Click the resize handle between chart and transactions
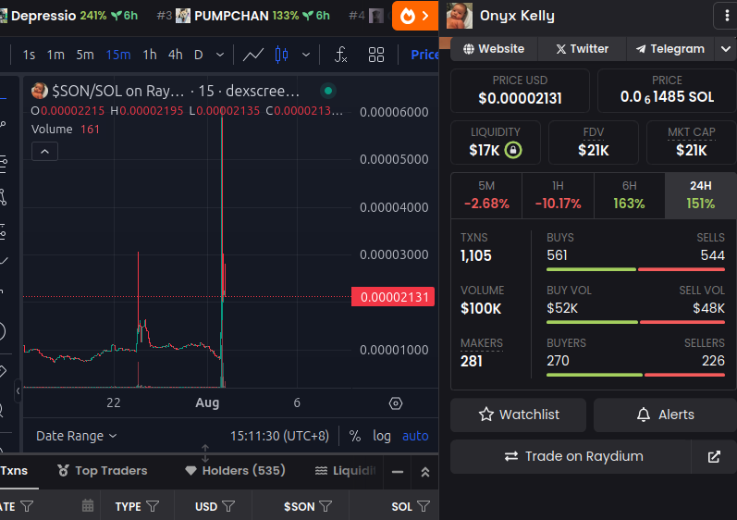The width and height of the screenshot is (737, 520). click(x=205, y=453)
